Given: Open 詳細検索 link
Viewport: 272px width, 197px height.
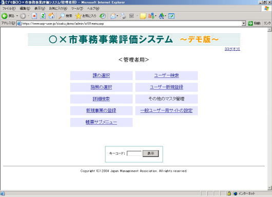Looking at the screenshot, I should coord(101,99).
